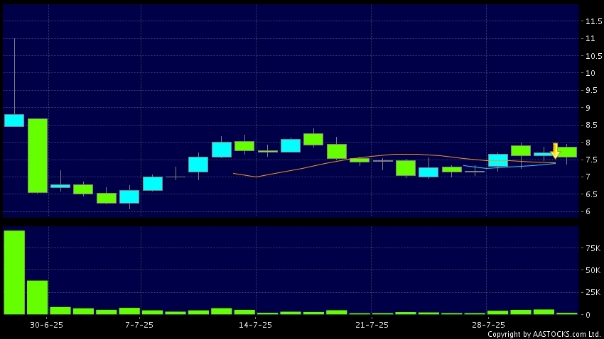The image size is (604, 339).
Task: Click the 9 price axis label
Action: click(x=588, y=108)
